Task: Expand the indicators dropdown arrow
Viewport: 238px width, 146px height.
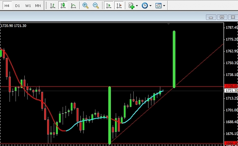Action: [x=137, y=6]
